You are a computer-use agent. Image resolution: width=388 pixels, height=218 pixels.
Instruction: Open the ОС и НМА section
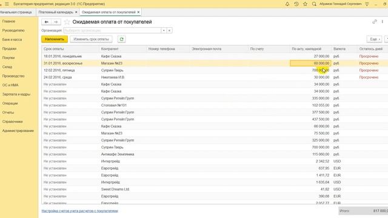pos(10,85)
